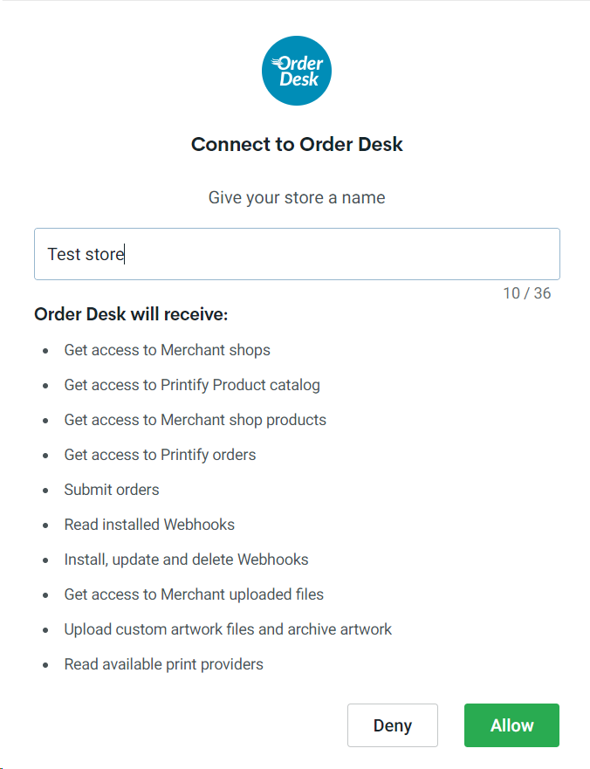The width and height of the screenshot is (590, 769).
Task: Click "Read available print providers" item
Action: pyautogui.click(x=163, y=664)
